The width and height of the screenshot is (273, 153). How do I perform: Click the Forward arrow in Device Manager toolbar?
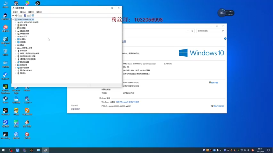(x=16, y=15)
